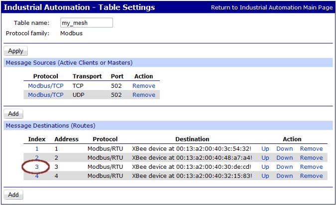The image size is (336, 205).
Task: Open route index 1
Action: (x=36, y=149)
